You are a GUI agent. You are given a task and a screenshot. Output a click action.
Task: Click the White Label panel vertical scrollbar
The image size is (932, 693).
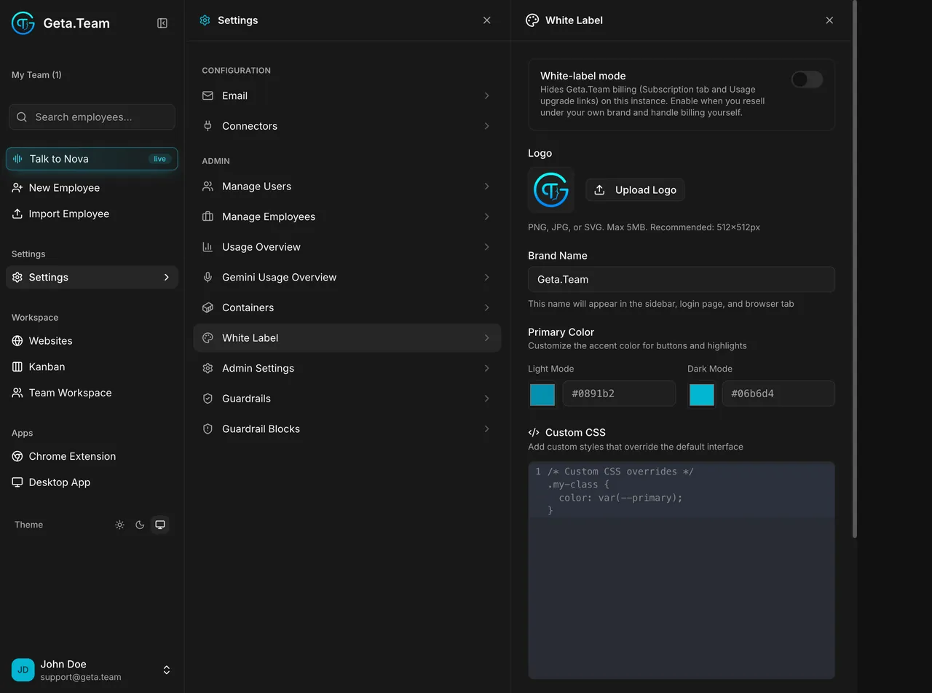(855, 270)
